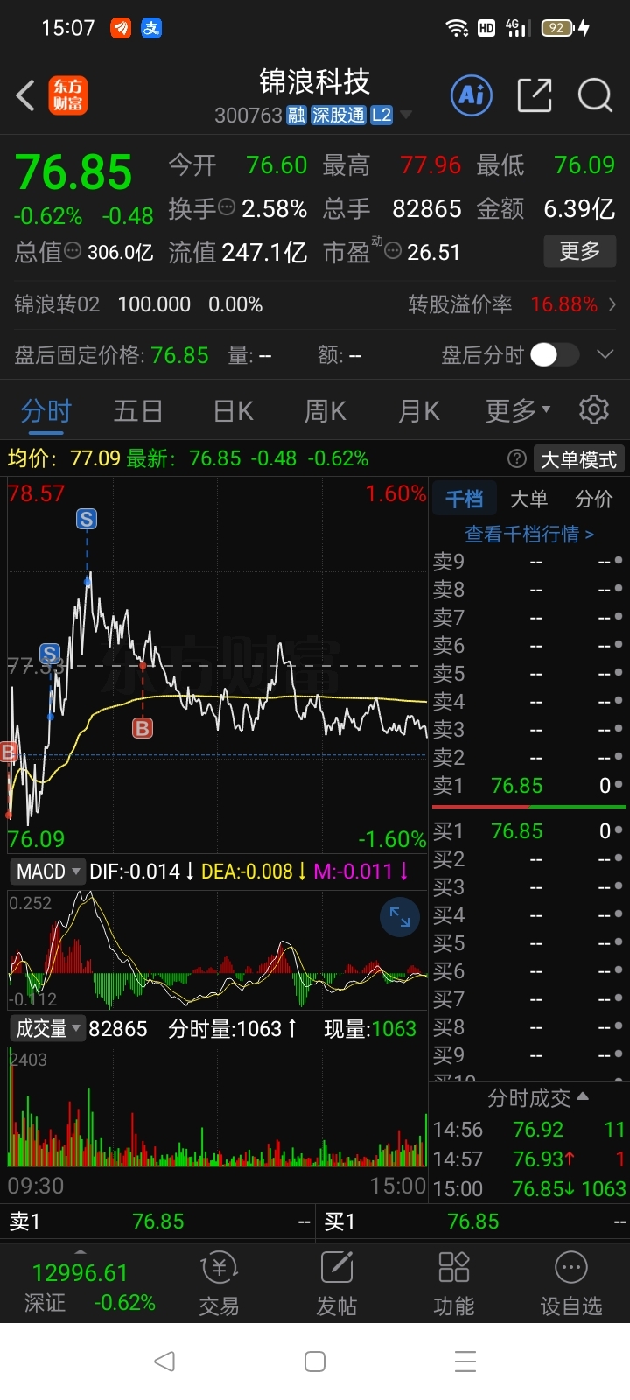Viewport: 630px width, 1400px height.
Task: Tap the 15:00 trade 76.85 1063 row
Action: click(529, 1188)
